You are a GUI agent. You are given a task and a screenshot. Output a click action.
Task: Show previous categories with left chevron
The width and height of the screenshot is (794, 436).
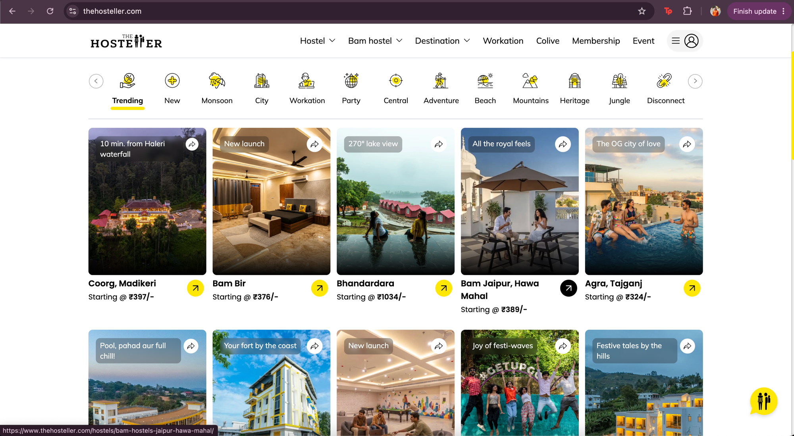coord(96,81)
